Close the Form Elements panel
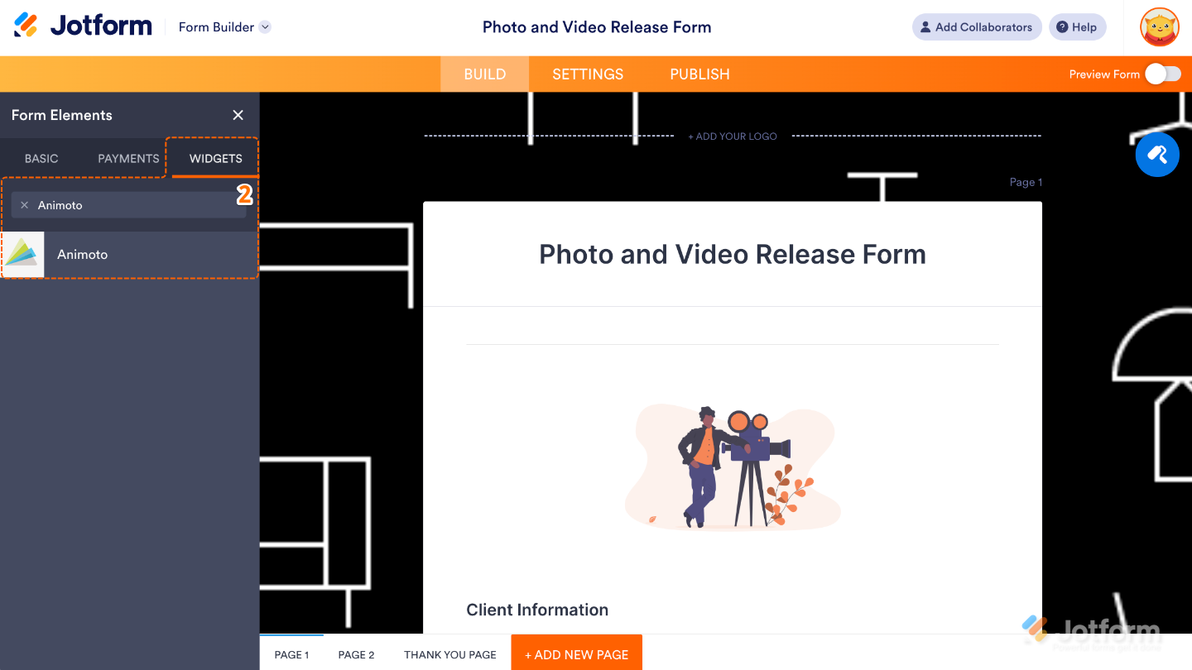The image size is (1192, 670). pyautogui.click(x=238, y=115)
